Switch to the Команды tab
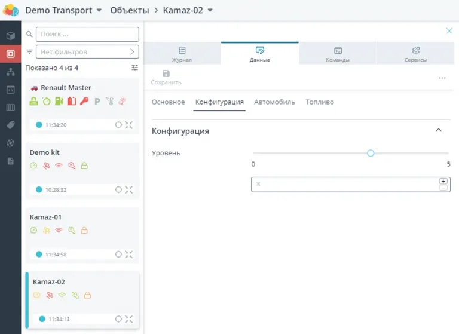 tap(338, 54)
